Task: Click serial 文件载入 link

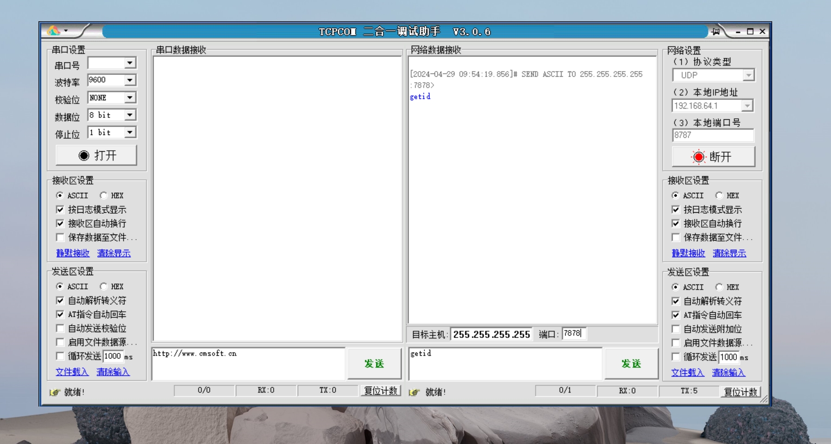Action: pyautogui.click(x=72, y=372)
